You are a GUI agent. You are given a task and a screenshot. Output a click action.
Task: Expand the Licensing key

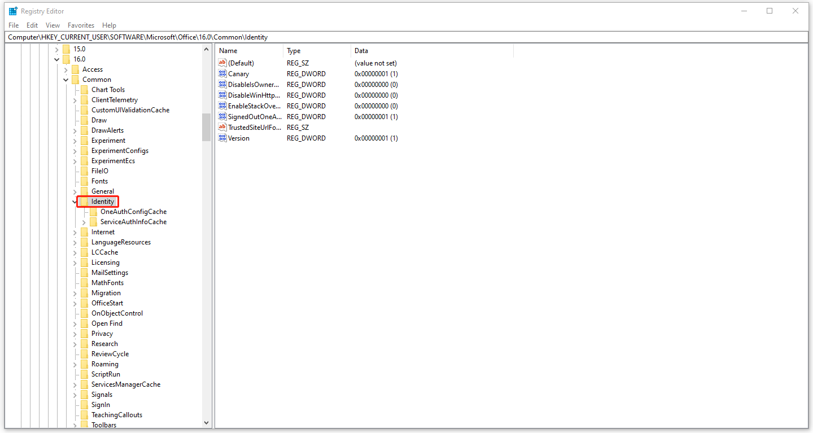(x=75, y=263)
